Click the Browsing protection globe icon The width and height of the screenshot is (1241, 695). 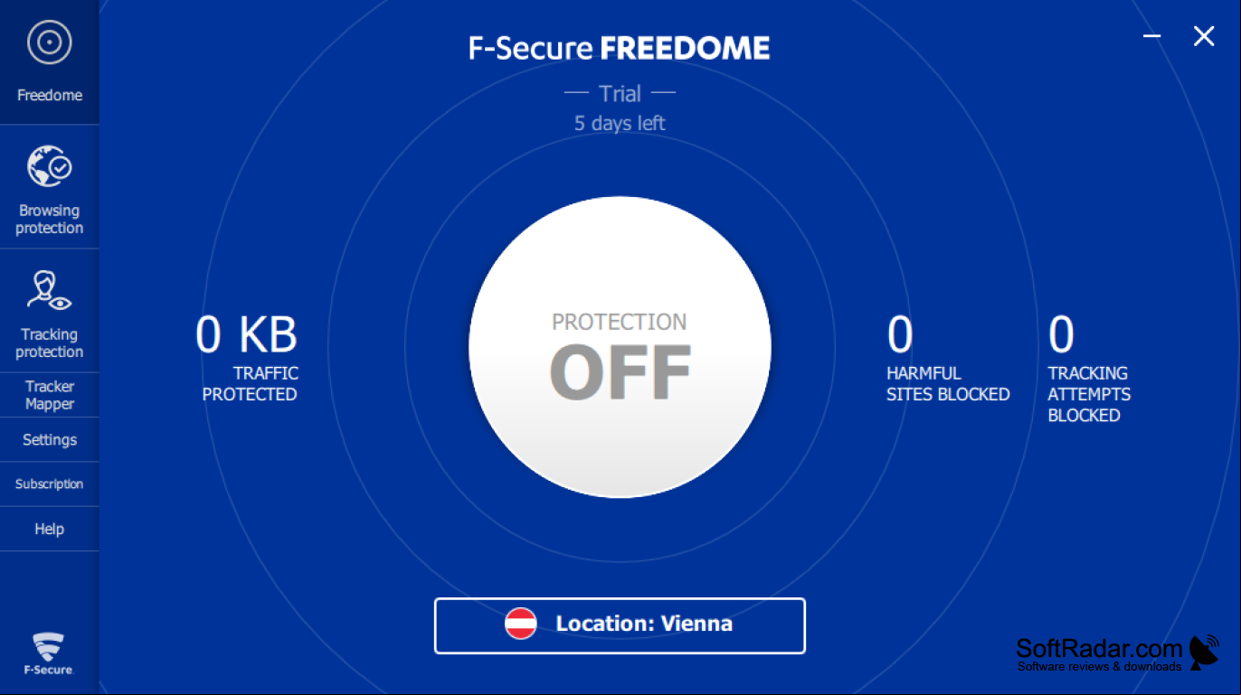49,166
